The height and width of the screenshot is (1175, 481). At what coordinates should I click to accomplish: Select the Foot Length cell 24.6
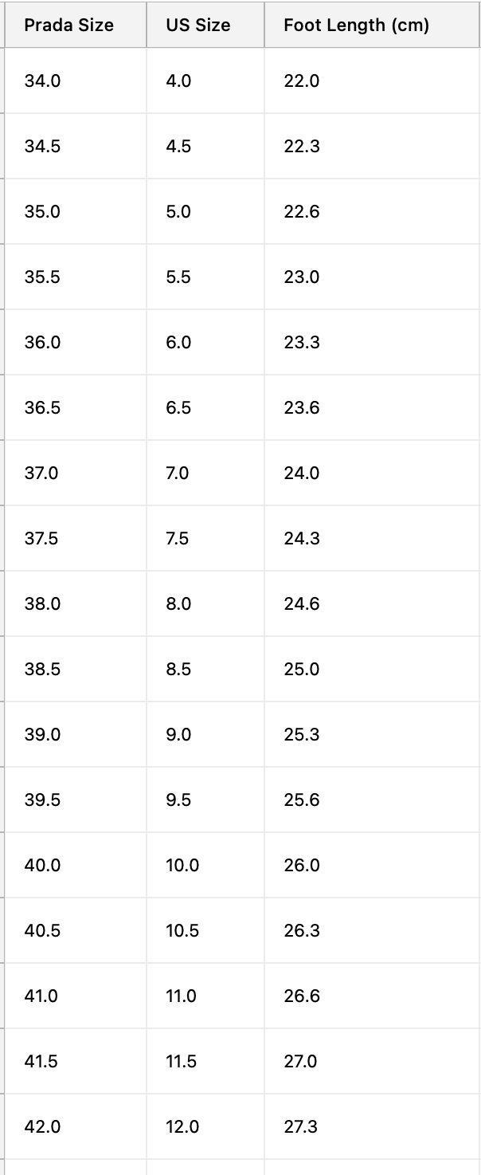tap(373, 603)
